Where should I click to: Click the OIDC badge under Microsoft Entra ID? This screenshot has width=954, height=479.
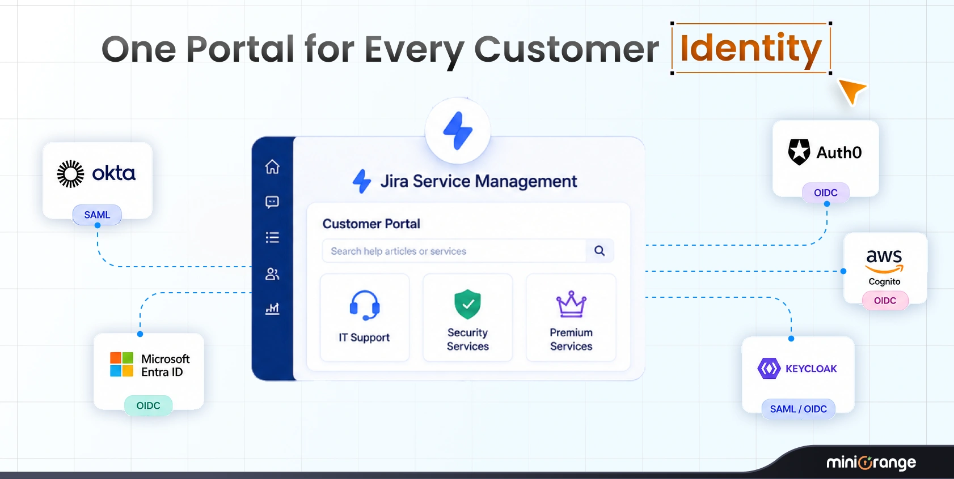pos(148,405)
